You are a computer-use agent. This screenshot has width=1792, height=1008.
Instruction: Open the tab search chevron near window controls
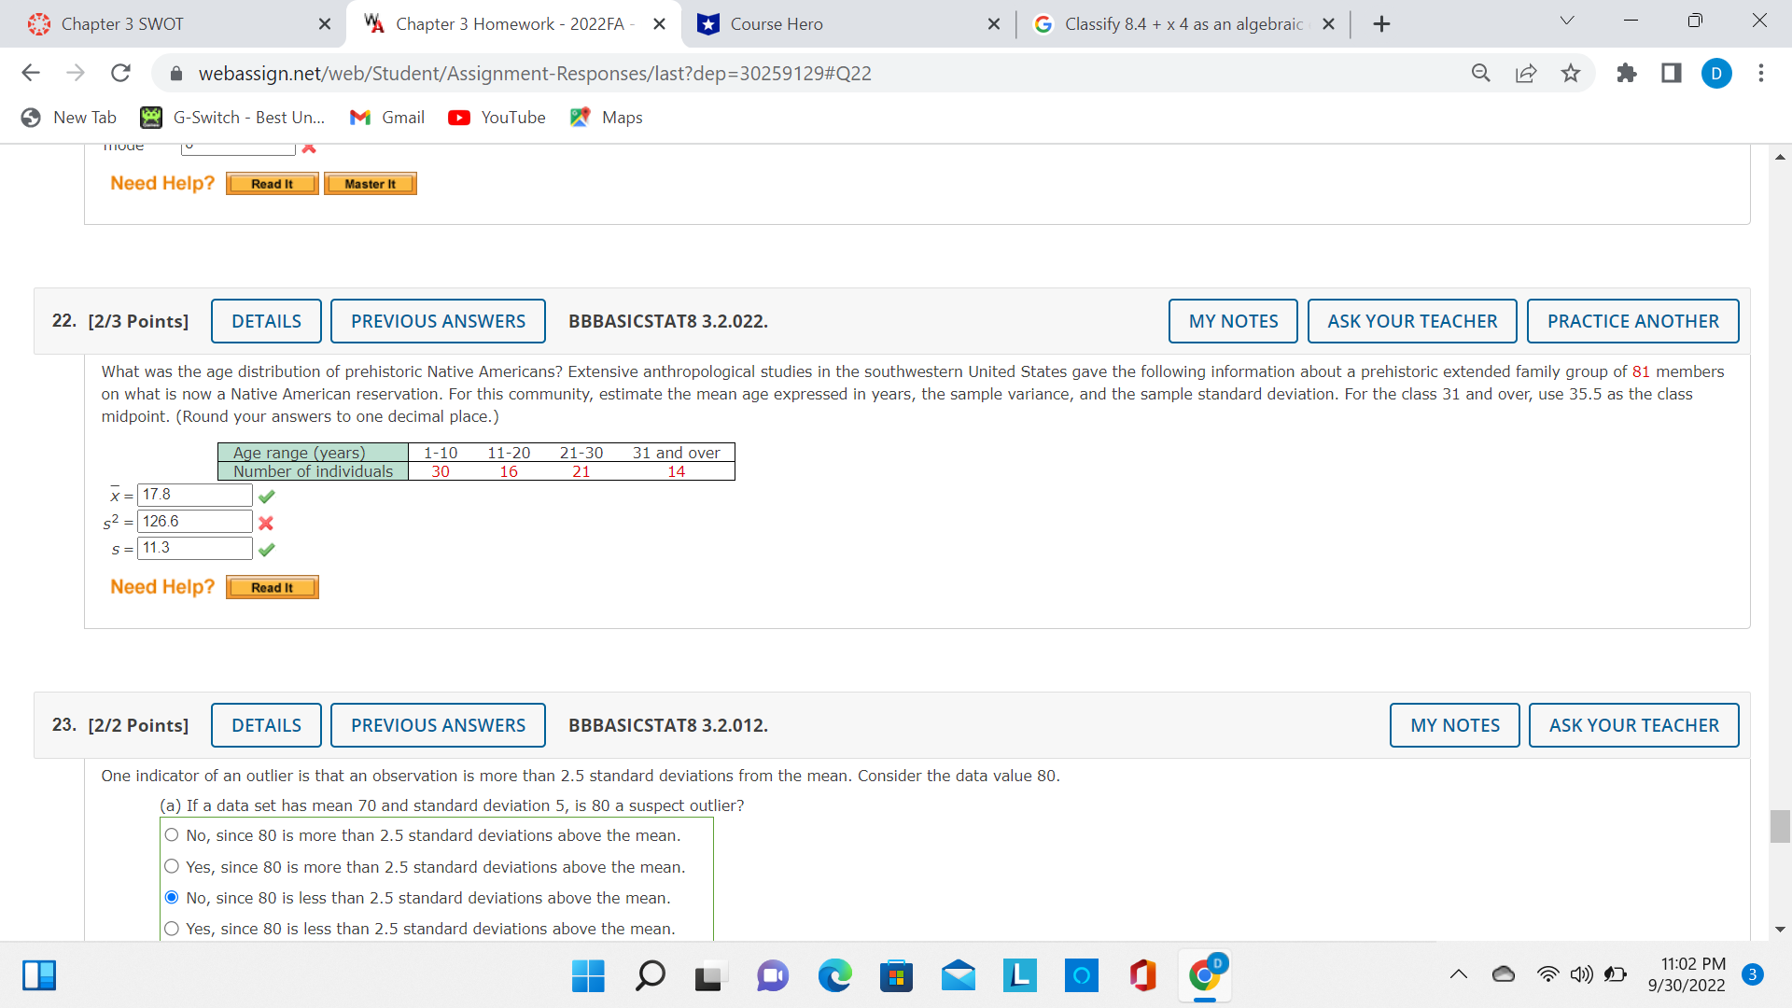click(1566, 21)
